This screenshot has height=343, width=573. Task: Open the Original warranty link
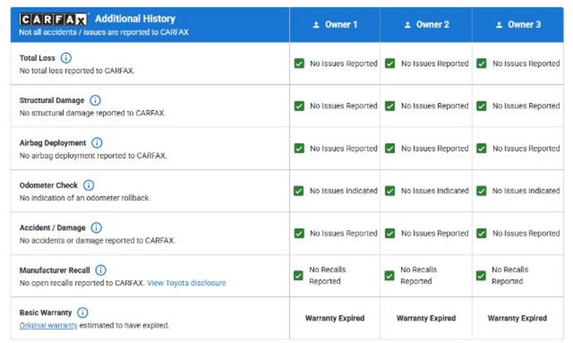point(48,326)
